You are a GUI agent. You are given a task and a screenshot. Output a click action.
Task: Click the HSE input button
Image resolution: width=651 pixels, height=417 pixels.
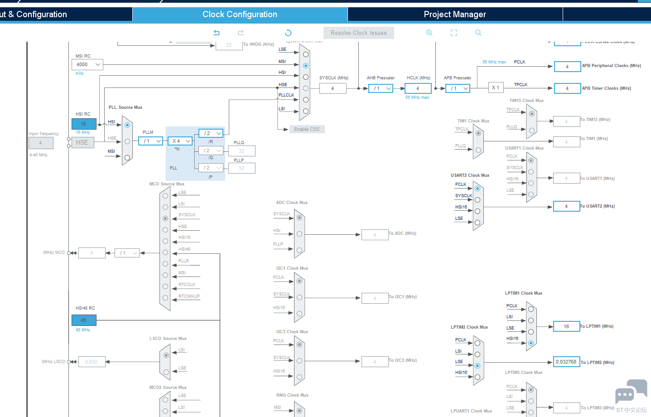(x=82, y=142)
